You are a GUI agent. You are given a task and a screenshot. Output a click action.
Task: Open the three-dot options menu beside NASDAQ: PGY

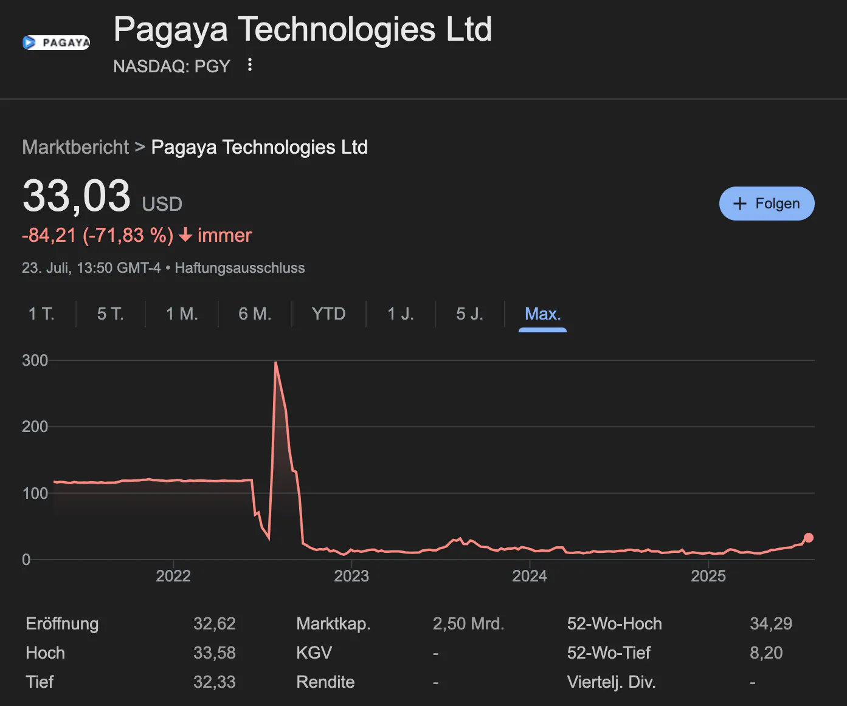click(250, 65)
